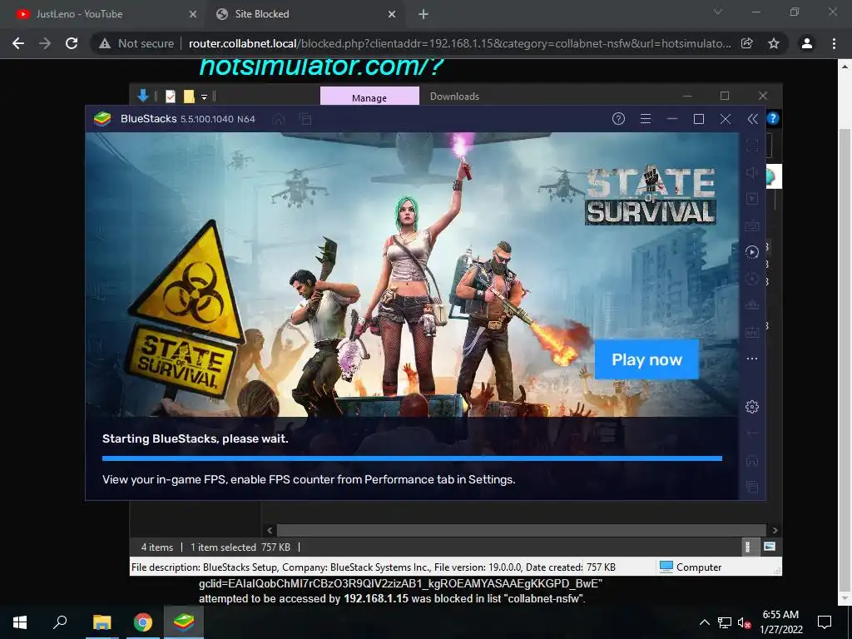The image size is (852, 639).
Task: Click the BlueStacks install APK sidebar icon
Action: [752, 332]
